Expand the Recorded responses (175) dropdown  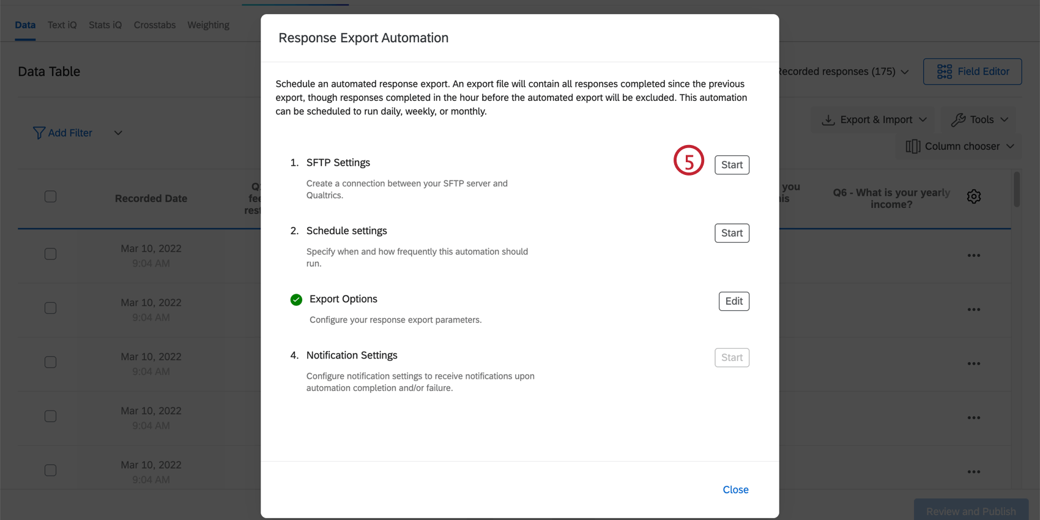904,72
